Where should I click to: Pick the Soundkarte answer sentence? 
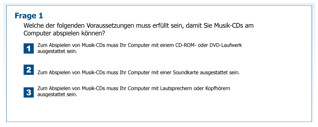coord(138,72)
